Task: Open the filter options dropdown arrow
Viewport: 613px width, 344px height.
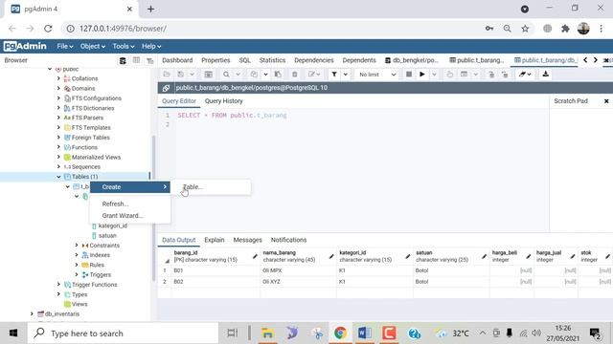Action: pyautogui.click(x=346, y=75)
